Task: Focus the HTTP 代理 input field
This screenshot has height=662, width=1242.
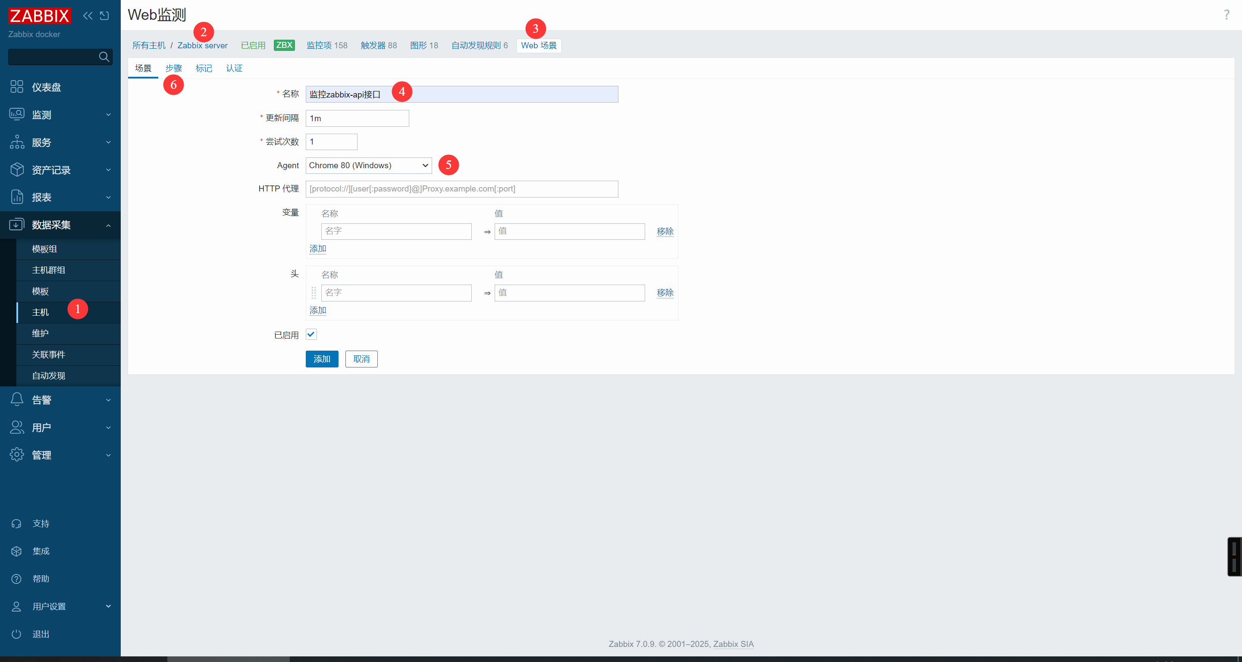Action: pos(462,189)
